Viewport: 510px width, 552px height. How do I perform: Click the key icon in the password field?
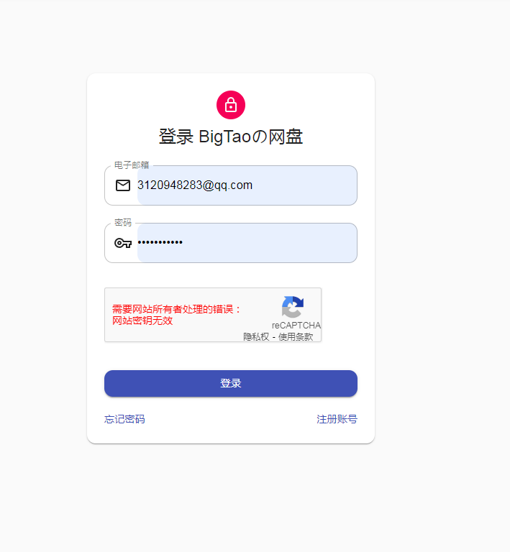click(123, 243)
